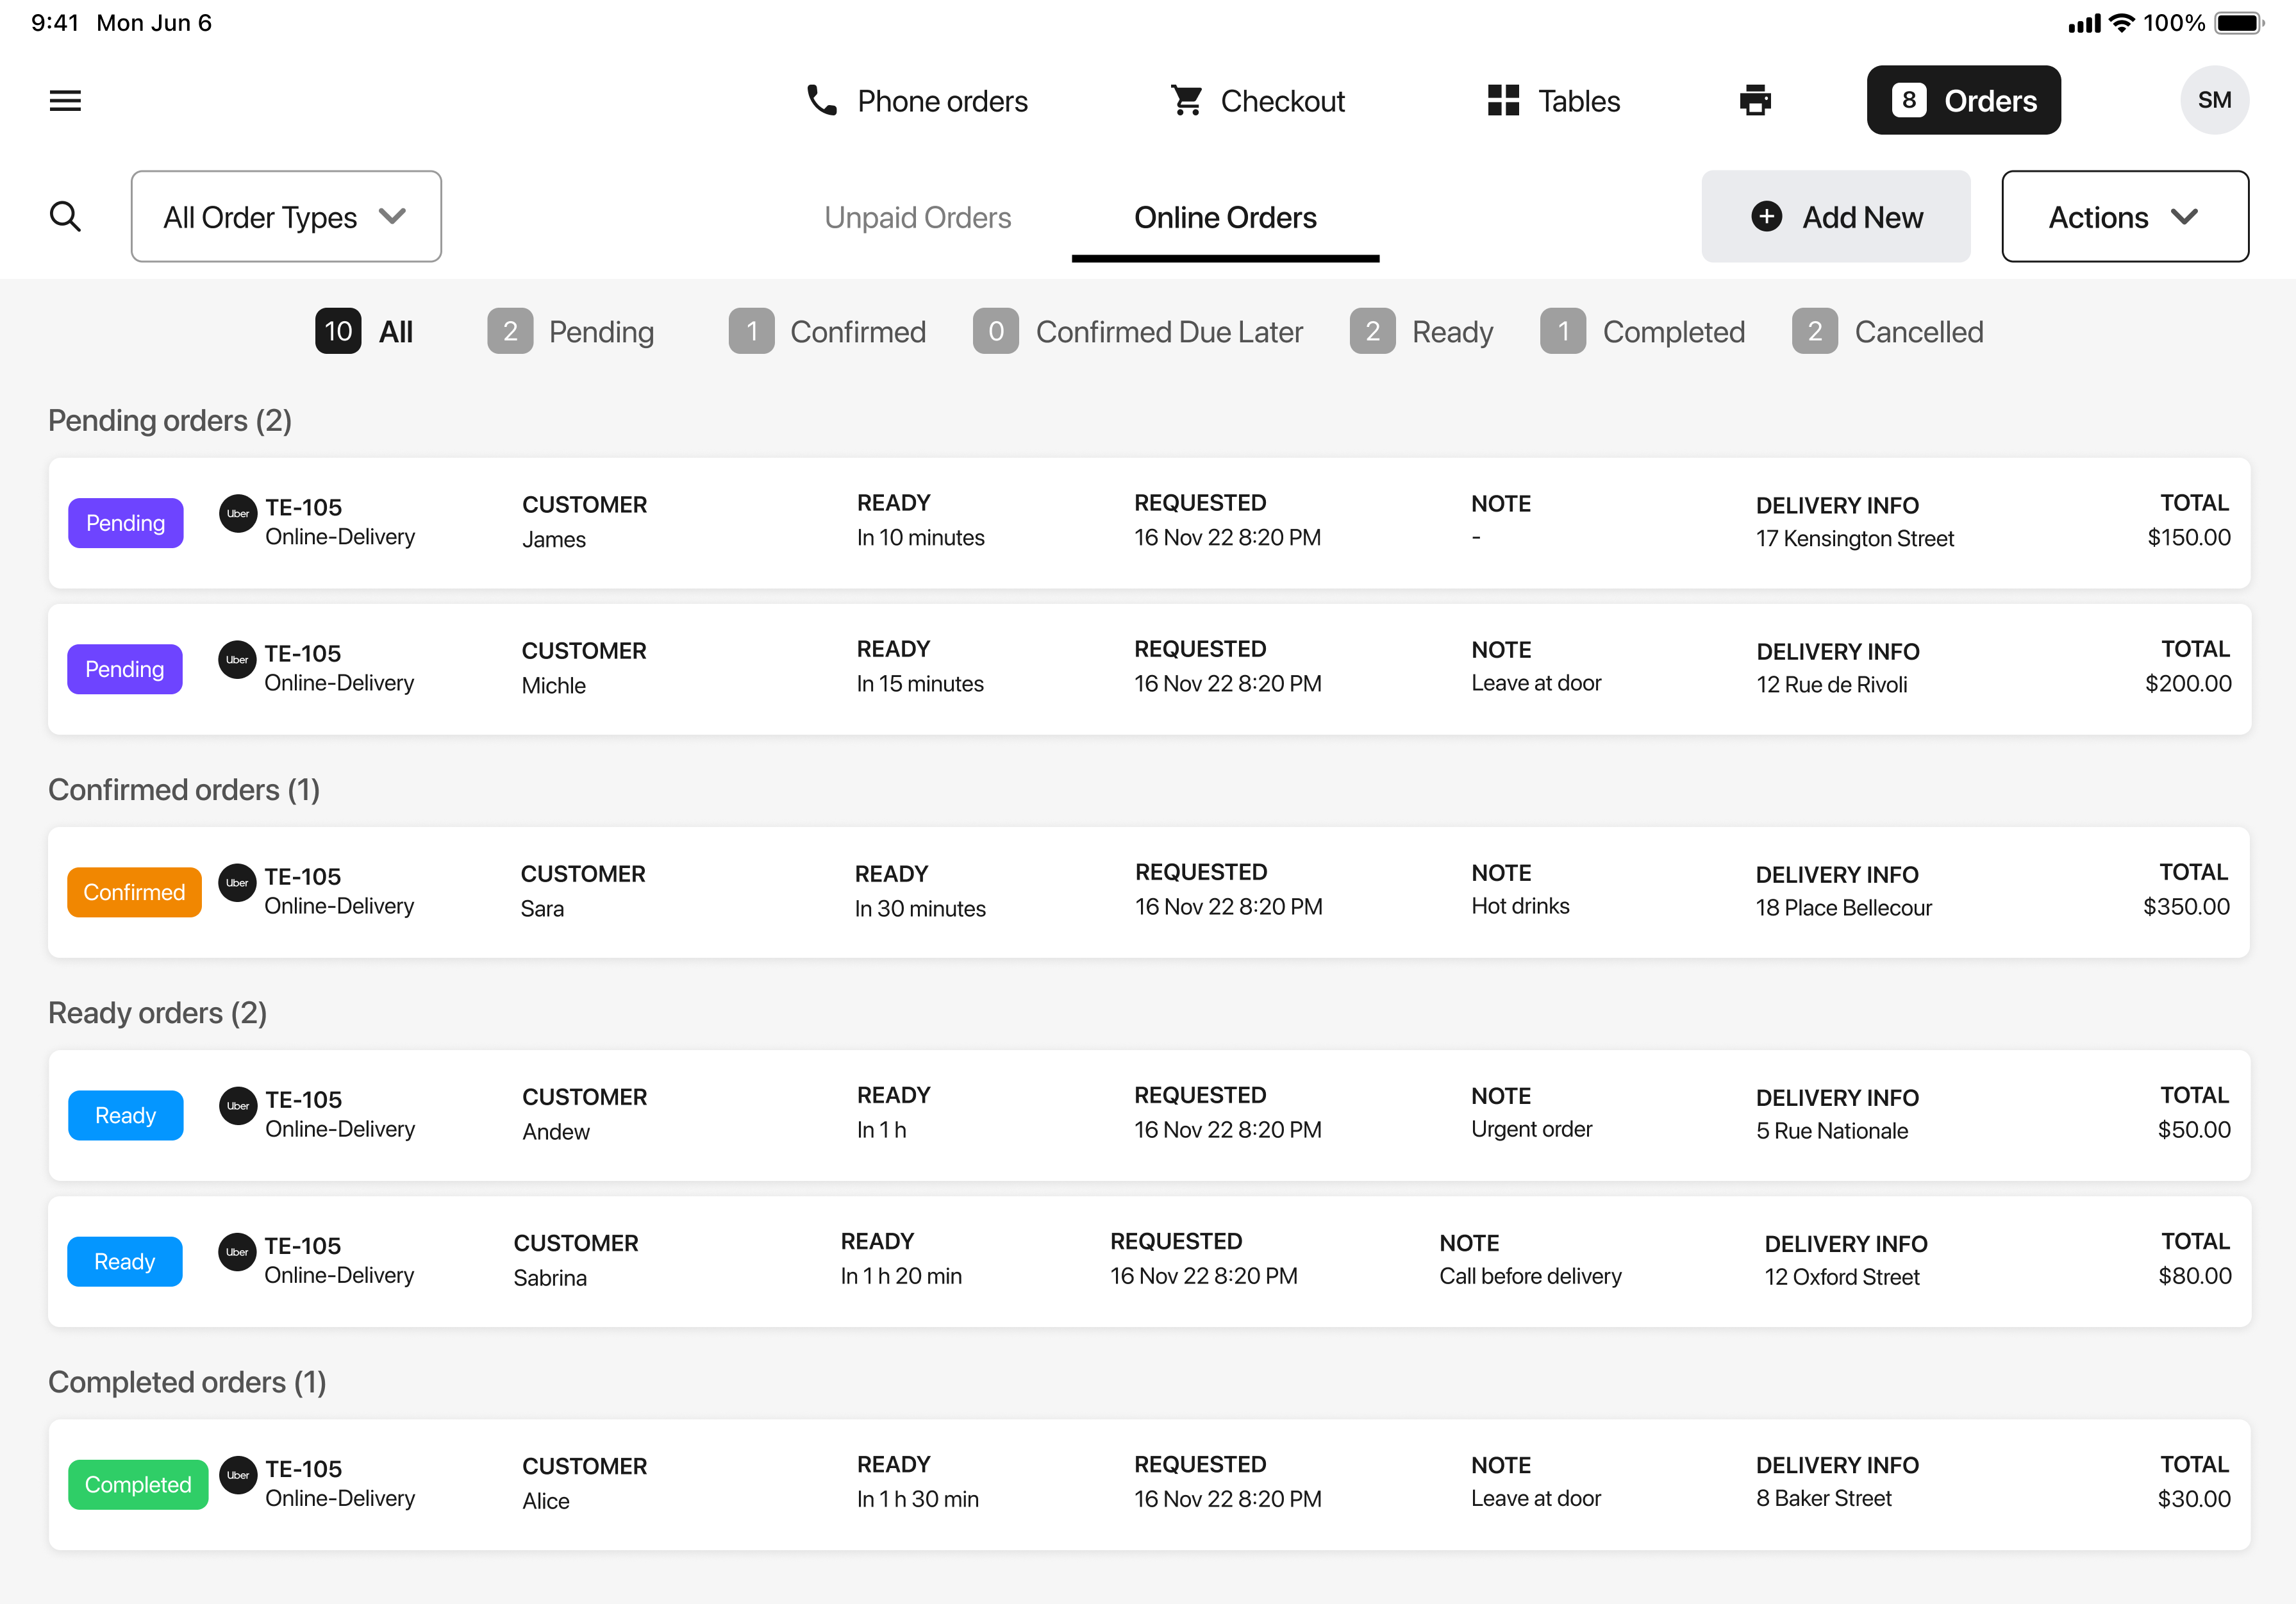Click the $50.00 total
The image size is (2296, 1604).
pyautogui.click(x=2194, y=1129)
